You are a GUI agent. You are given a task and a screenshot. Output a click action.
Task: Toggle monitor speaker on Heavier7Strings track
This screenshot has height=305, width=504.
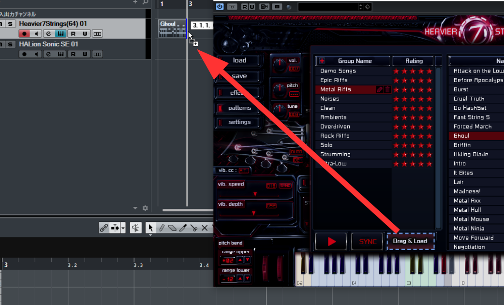(x=36, y=34)
